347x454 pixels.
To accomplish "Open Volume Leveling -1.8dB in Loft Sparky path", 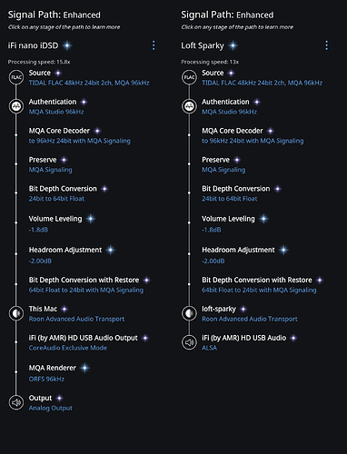I will point(235,223).
